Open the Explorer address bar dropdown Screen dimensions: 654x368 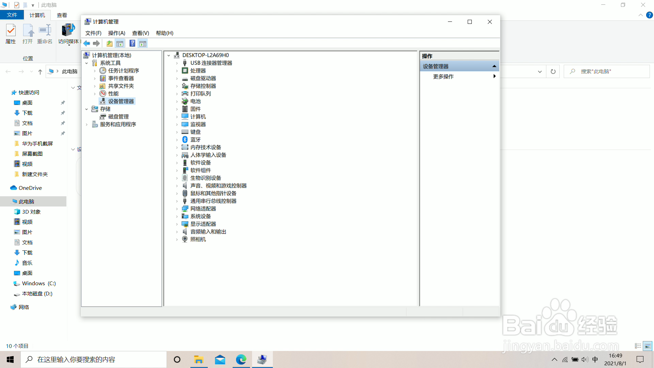[540, 72]
